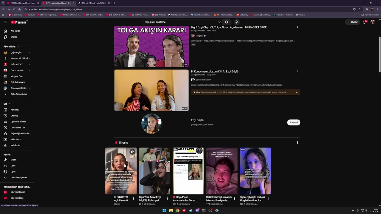381x214 pixels.
Task: Open YouTube Kids link in sidebar
Action: (17, 198)
